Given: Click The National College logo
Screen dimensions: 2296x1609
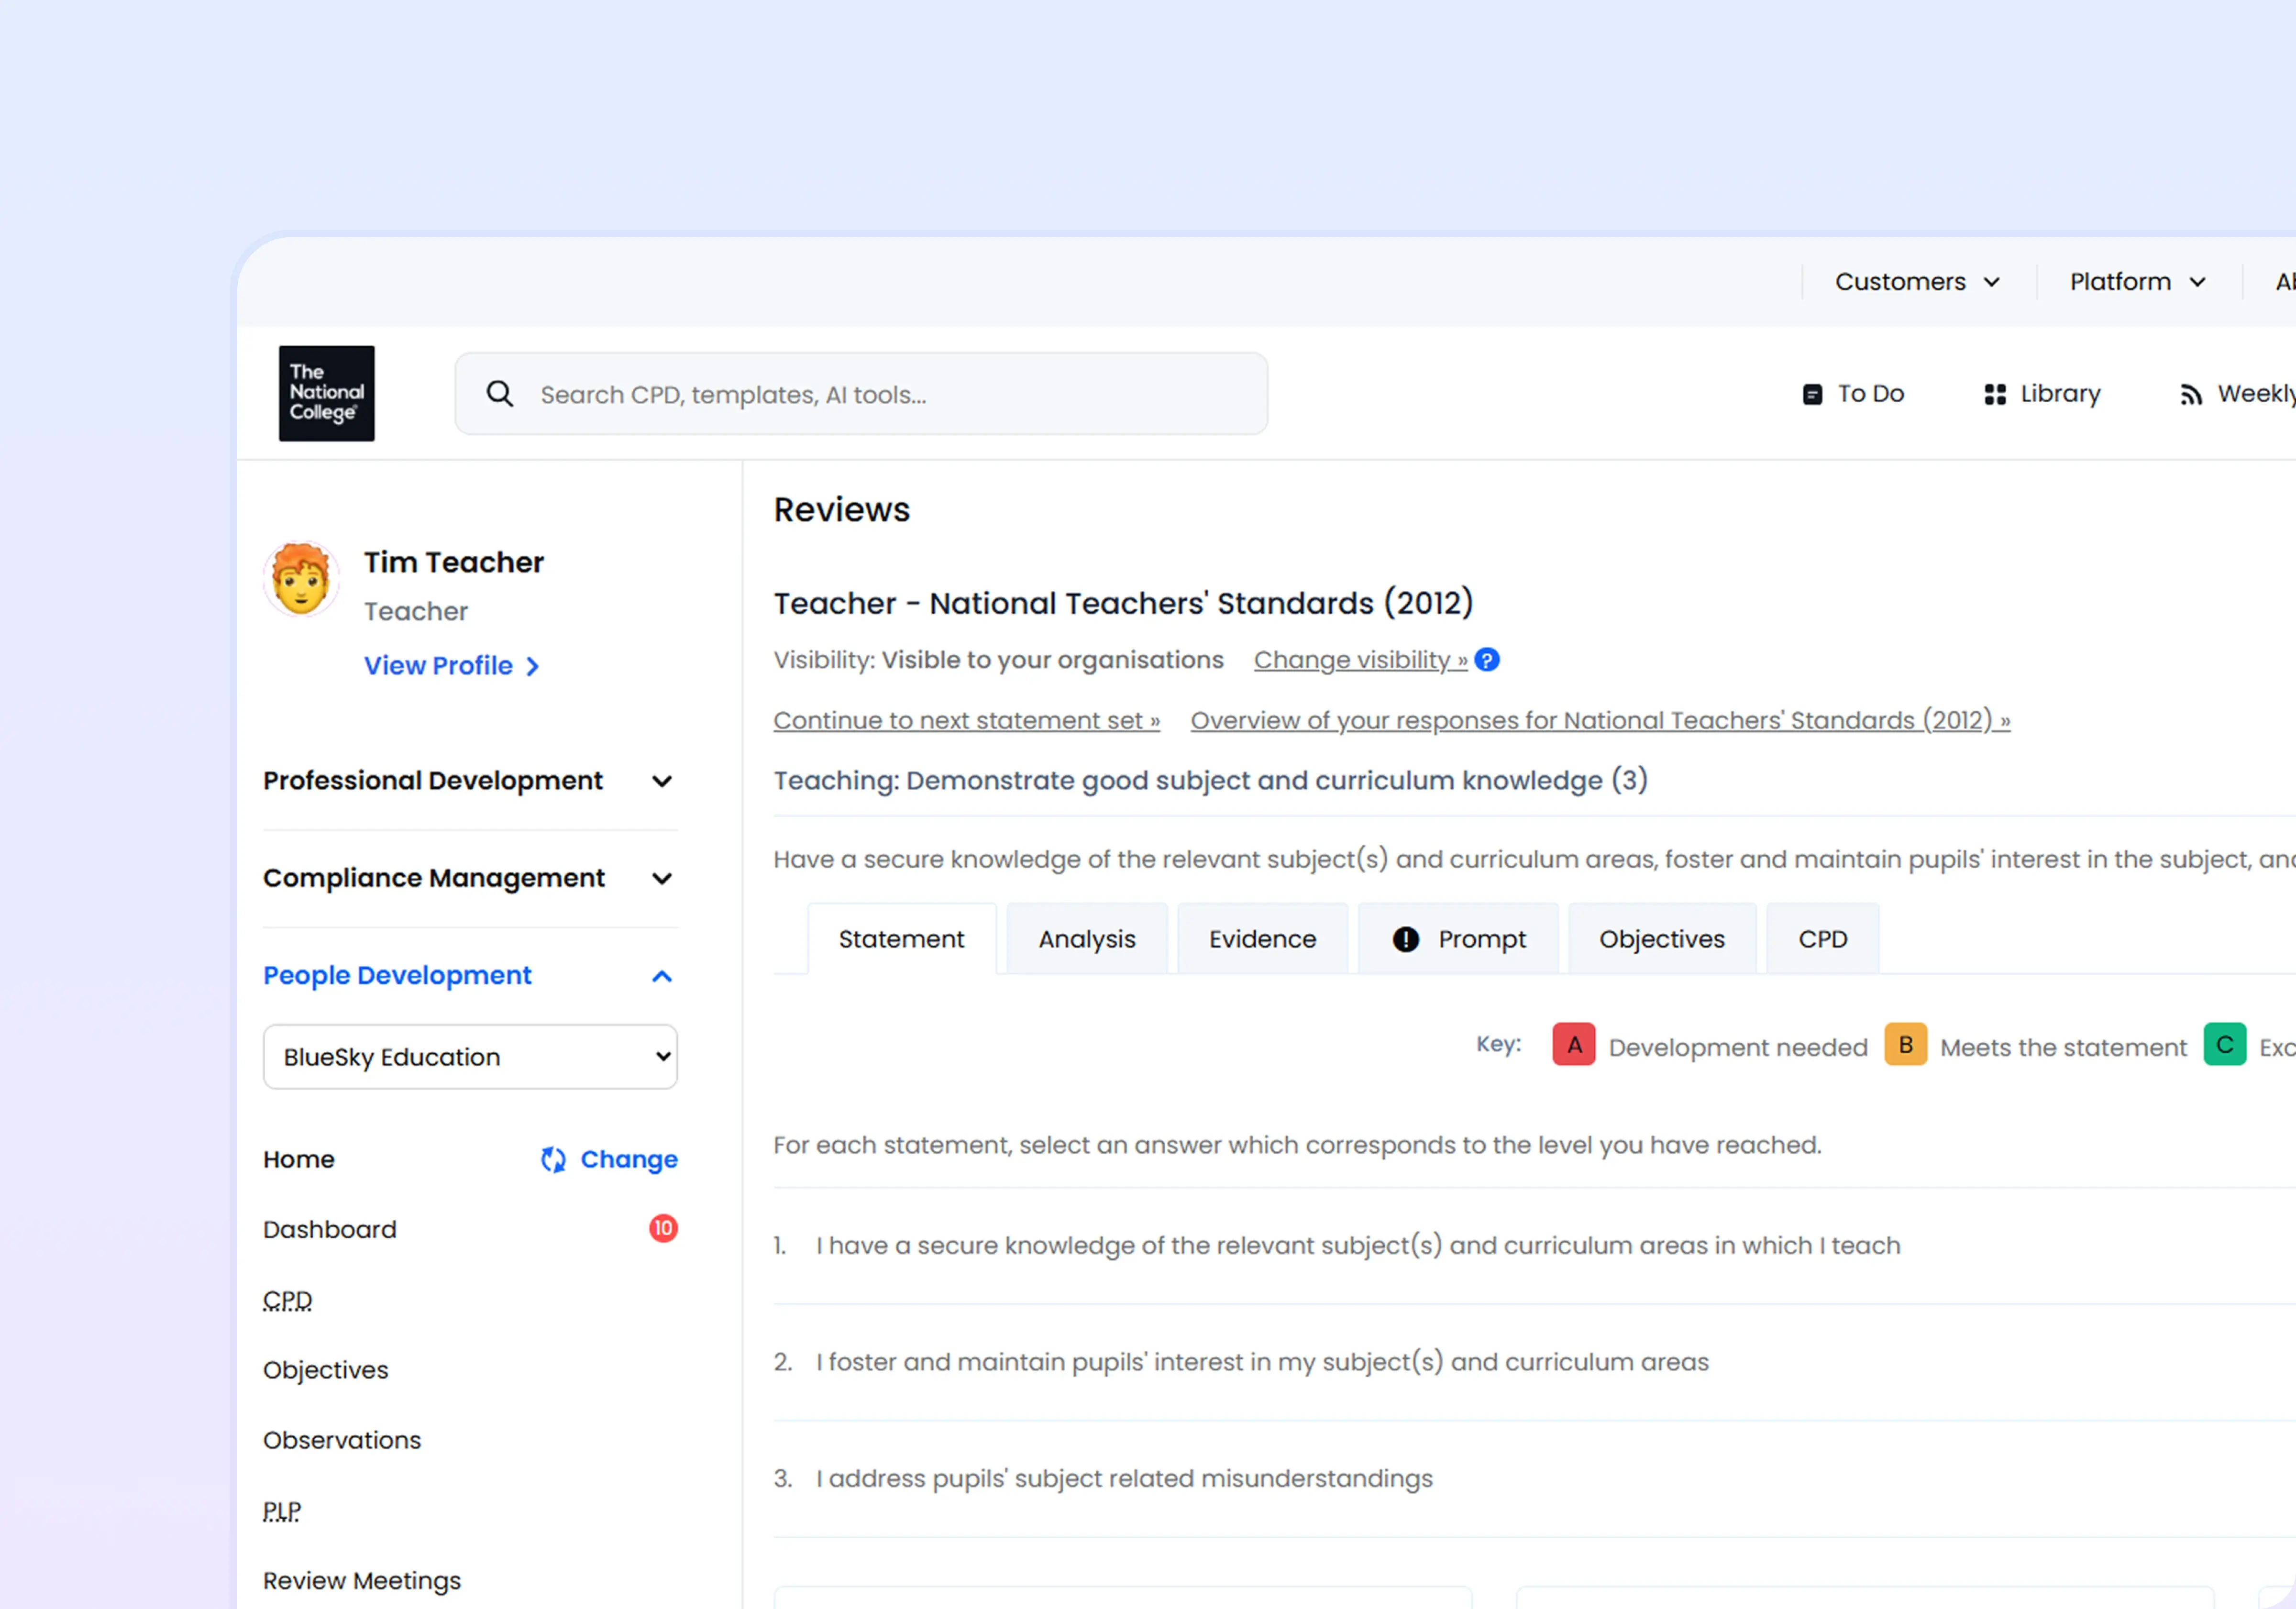Looking at the screenshot, I should click(326, 393).
